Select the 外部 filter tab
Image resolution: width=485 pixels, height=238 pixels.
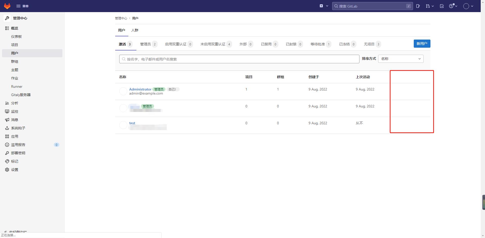pos(246,44)
